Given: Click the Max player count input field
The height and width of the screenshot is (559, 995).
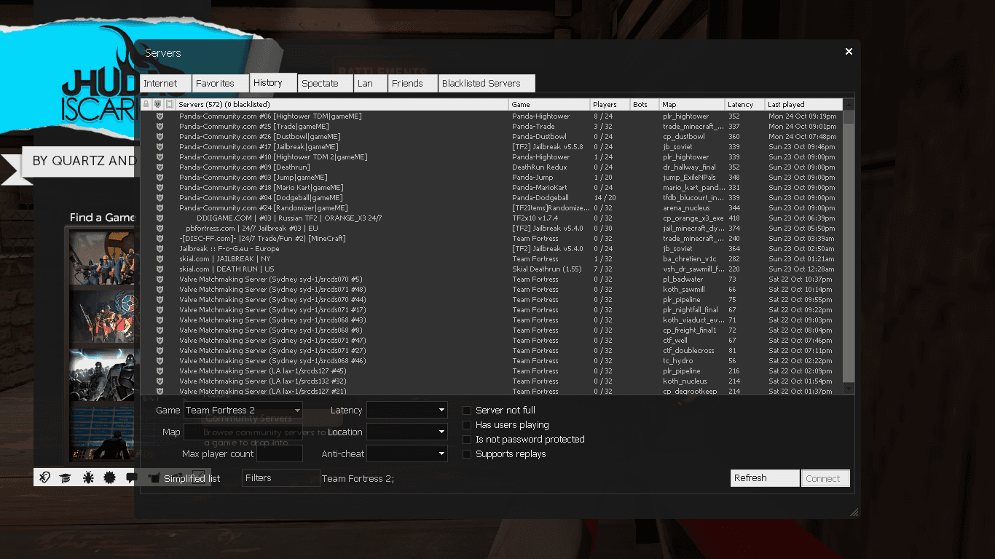Looking at the screenshot, I should point(279,454).
